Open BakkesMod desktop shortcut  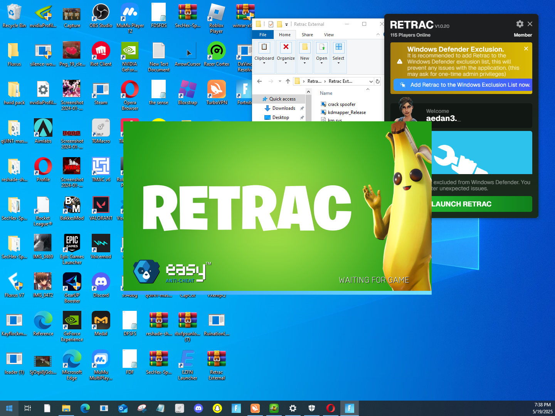[72, 208]
